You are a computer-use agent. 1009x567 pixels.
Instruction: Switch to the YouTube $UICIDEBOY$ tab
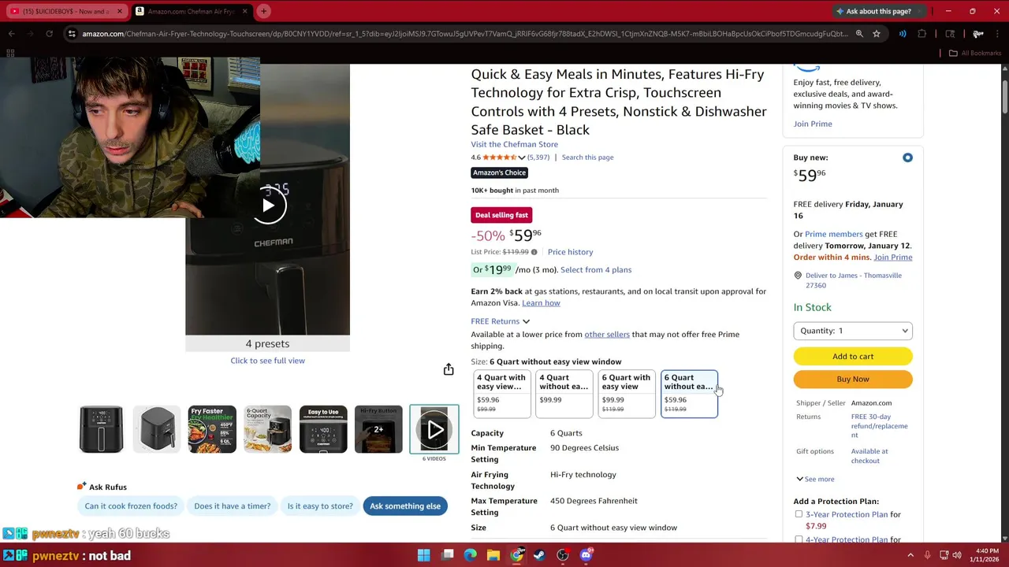tap(65, 11)
